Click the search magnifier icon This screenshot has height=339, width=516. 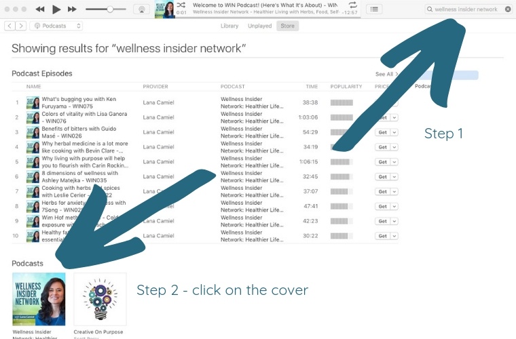430,9
